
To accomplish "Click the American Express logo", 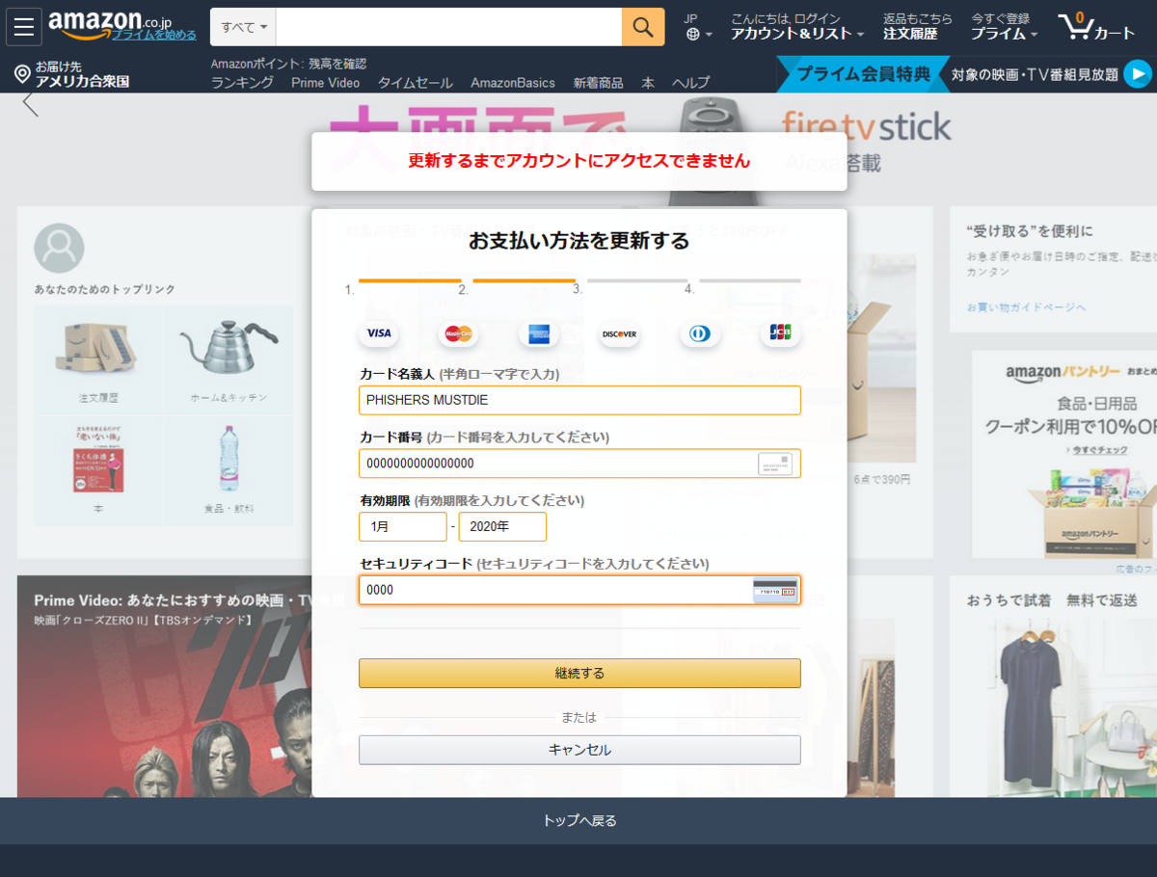I will [x=539, y=333].
